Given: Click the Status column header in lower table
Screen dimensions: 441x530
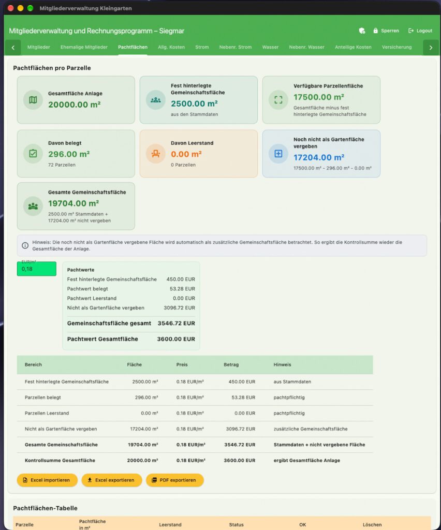Looking at the screenshot, I should pos(236,525).
